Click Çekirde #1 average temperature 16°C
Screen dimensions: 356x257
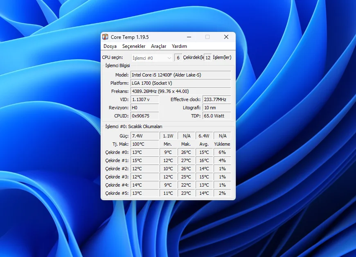pyautogui.click(x=204, y=160)
